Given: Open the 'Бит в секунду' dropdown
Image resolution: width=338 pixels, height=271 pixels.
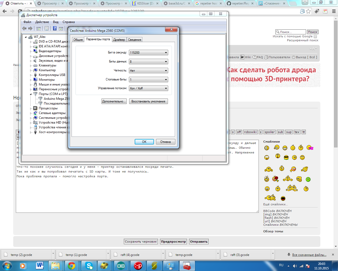Looking at the screenshot, I should (148, 53).
